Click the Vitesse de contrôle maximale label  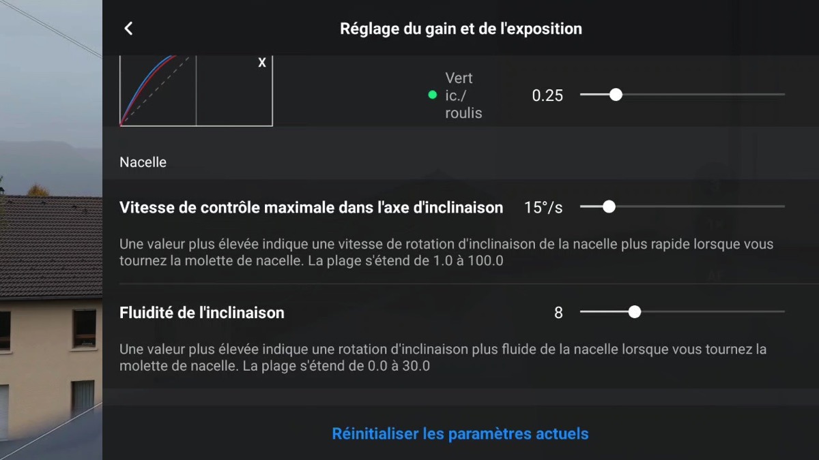point(311,208)
